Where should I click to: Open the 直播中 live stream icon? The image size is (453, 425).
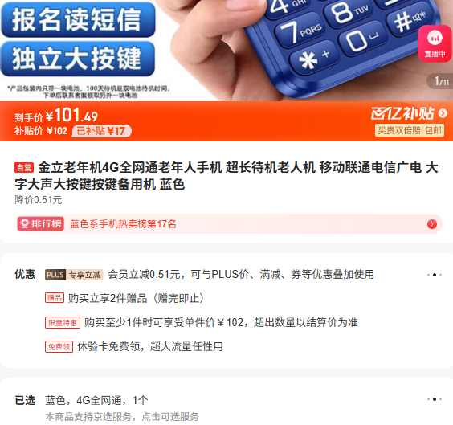tap(435, 43)
